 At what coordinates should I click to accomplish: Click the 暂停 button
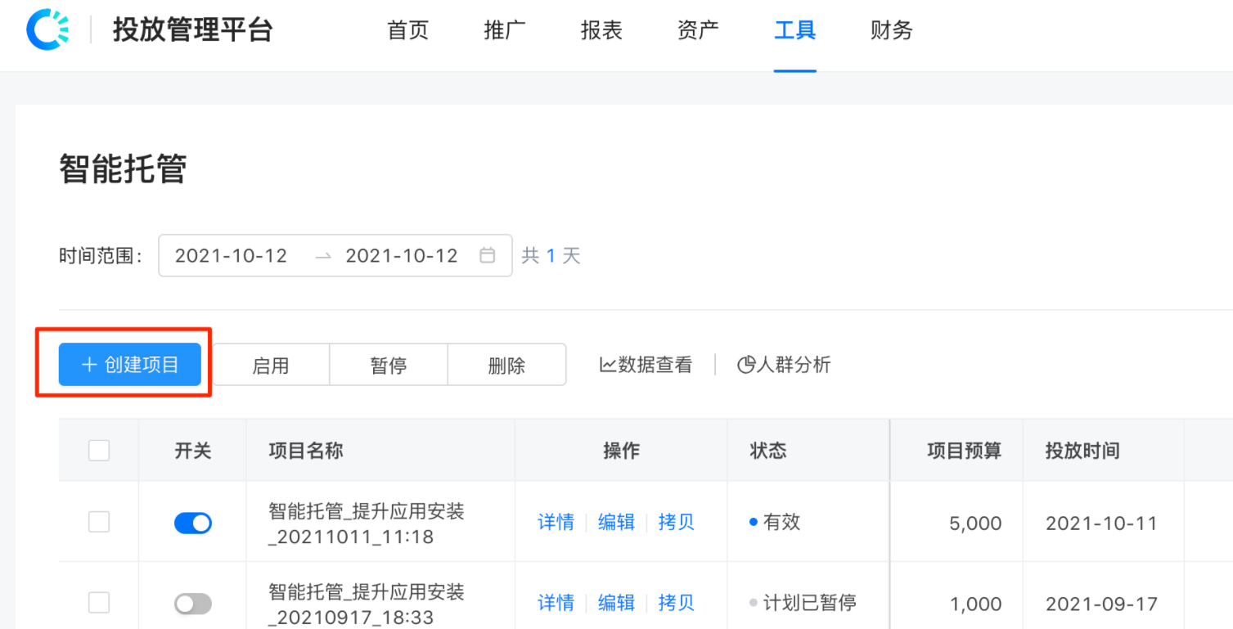[x=388, y=365]
